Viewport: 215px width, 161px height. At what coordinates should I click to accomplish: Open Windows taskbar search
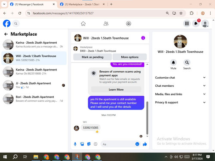point(15,157)
